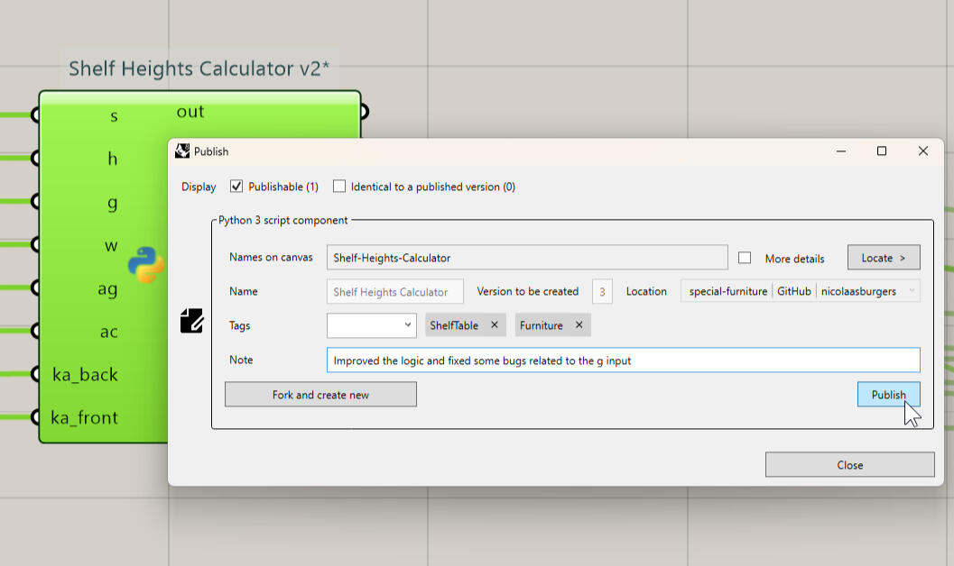This screenshot has height=566, width=954.
Task: Click the Locate > button
Action: tap(884, 258)
